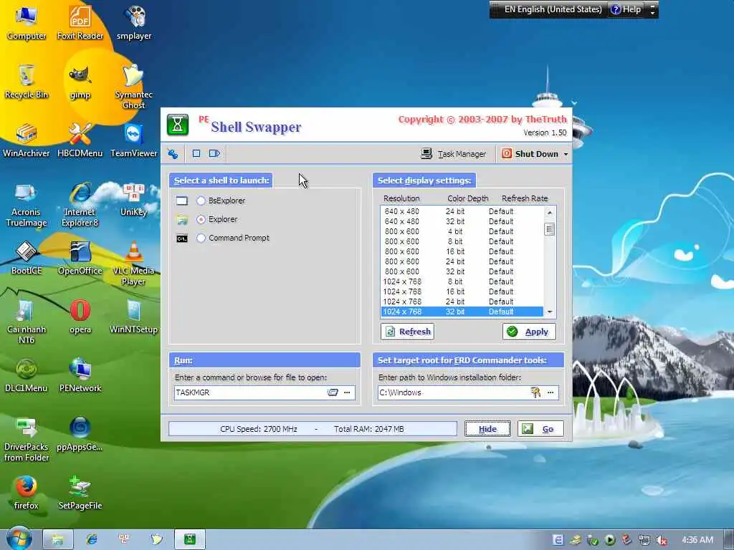The width and height of the screenshot is (734, 550).
Task: Click the Refresh display settings button
Action: click(x=407, y=332)
